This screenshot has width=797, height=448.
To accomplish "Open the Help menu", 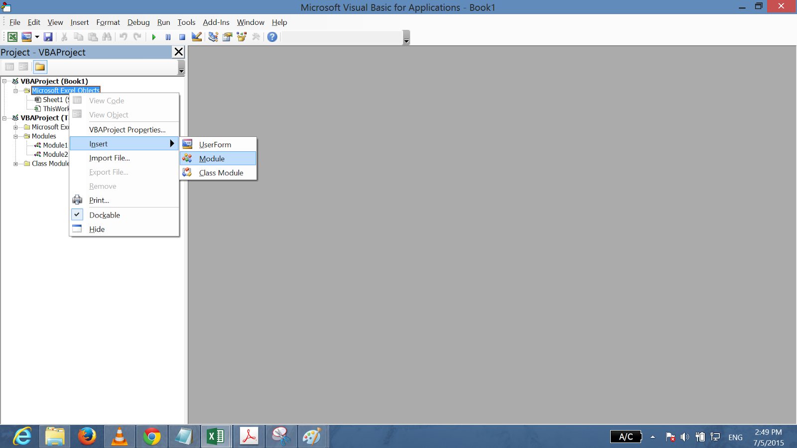I will pyautogui.click(x=279, y=22).
